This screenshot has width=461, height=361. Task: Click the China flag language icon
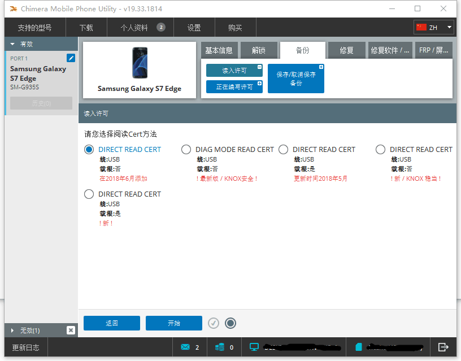pyautogui.click(x=421, y=27)
